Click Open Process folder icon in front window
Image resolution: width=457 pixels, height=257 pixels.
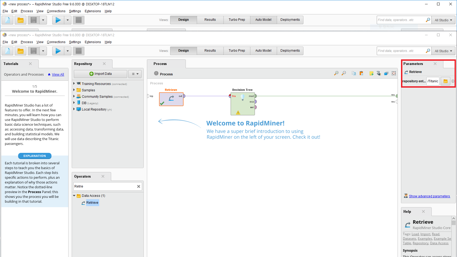[x=21, y=51]
